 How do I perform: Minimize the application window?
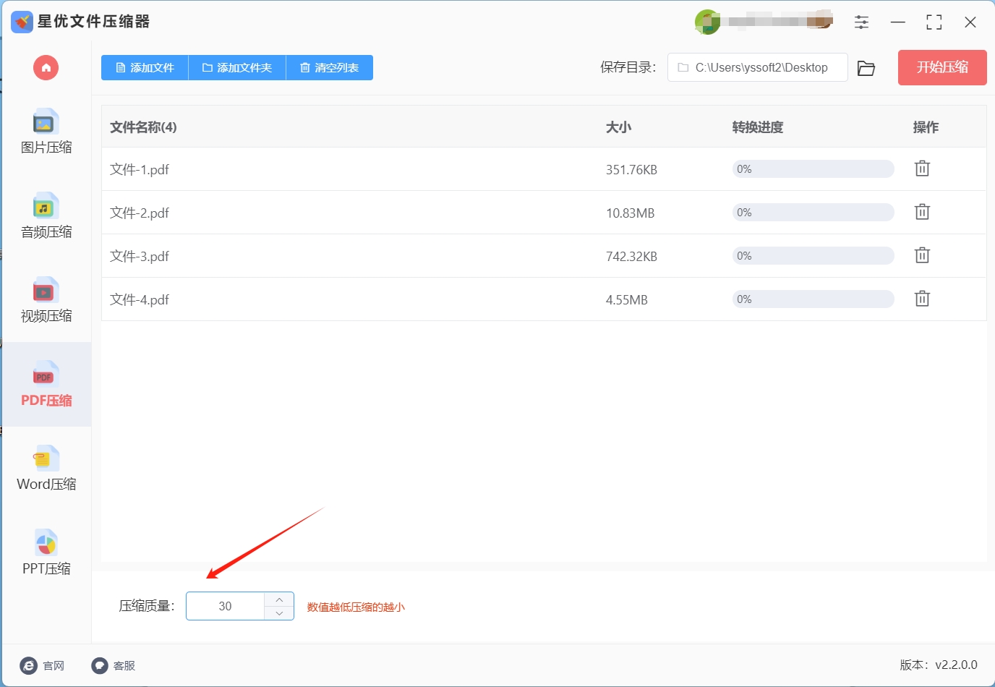tap(898, 22)
